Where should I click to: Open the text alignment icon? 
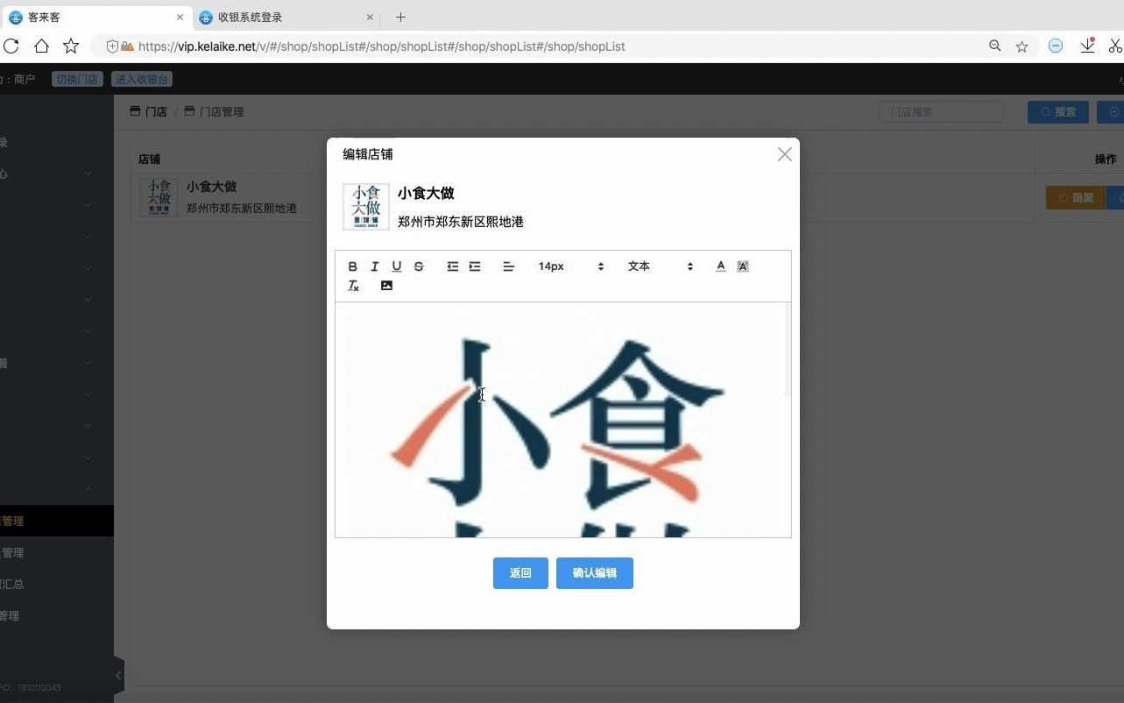coord(508,266)
